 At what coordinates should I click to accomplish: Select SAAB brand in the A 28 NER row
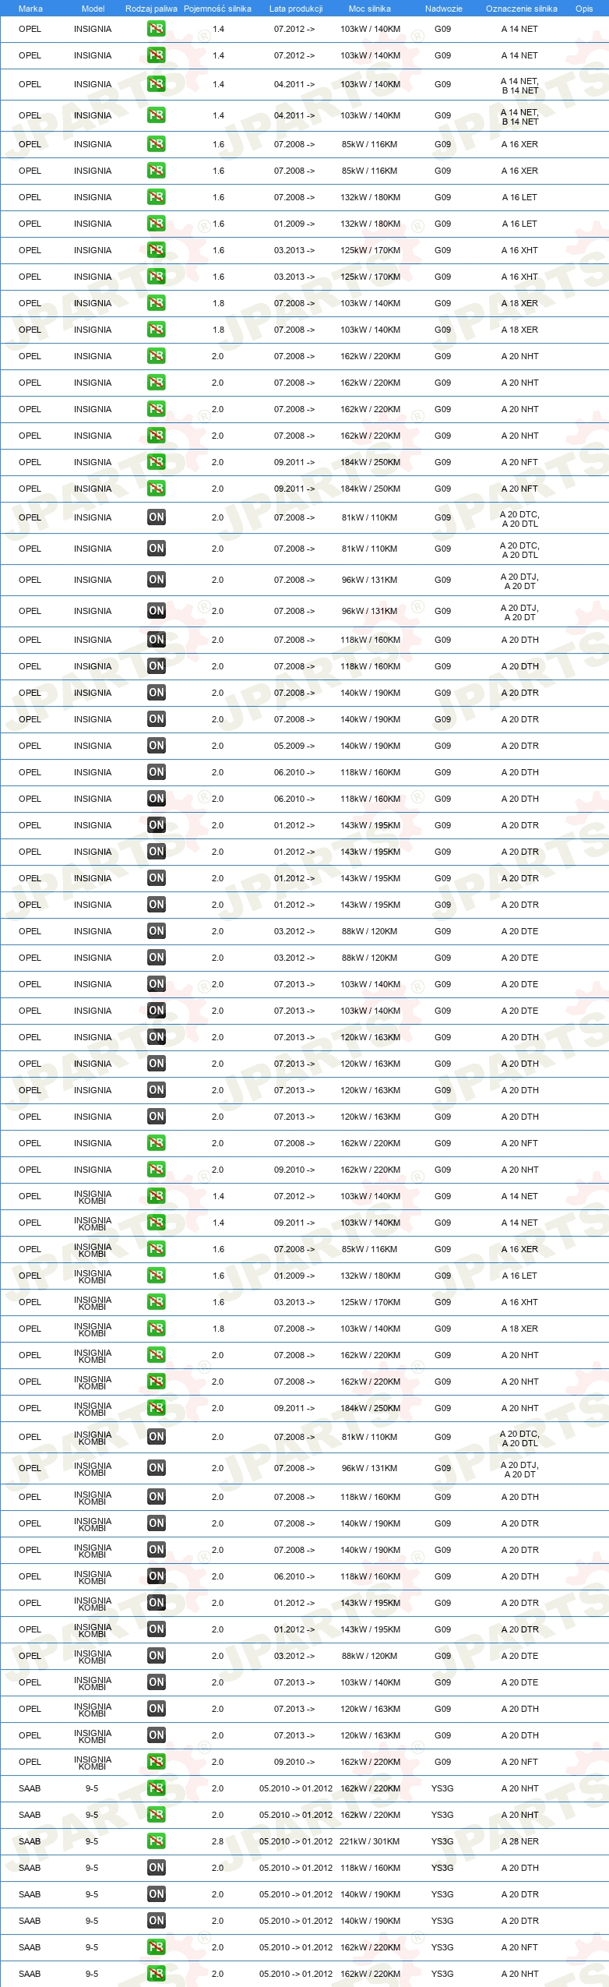(30, 1841)
